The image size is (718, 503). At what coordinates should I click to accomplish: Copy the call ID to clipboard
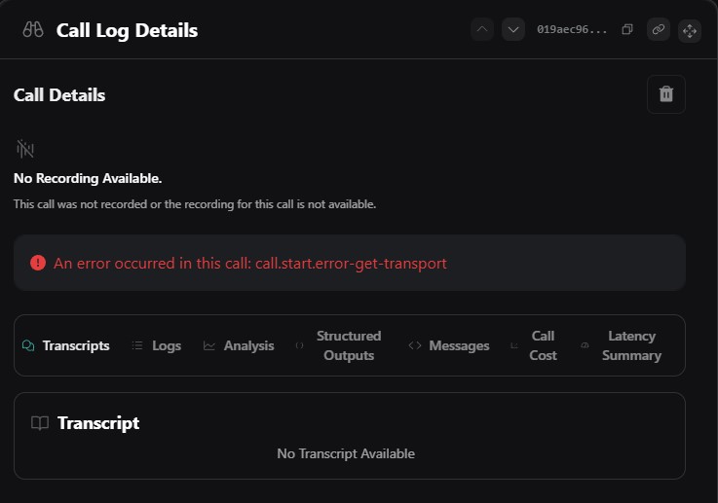click(627, 30)
